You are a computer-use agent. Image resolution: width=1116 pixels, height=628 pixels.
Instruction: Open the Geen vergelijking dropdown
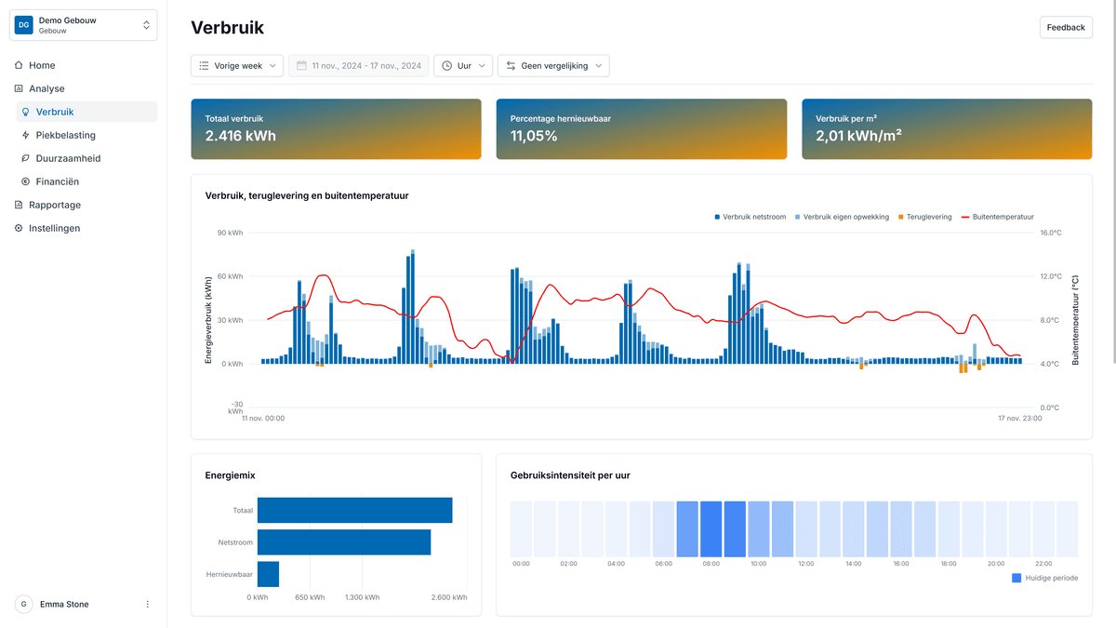pos(553,66)
